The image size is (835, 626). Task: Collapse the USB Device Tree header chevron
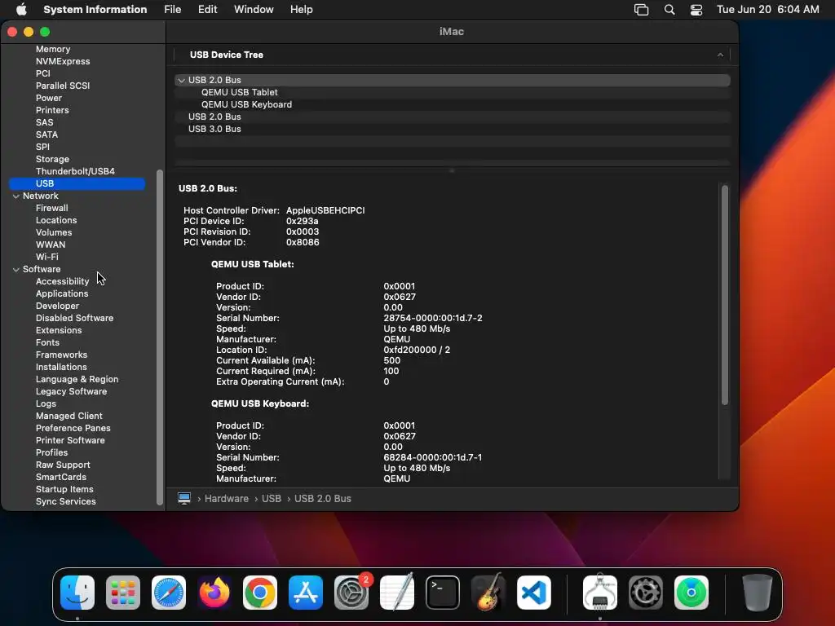(720, 55)
